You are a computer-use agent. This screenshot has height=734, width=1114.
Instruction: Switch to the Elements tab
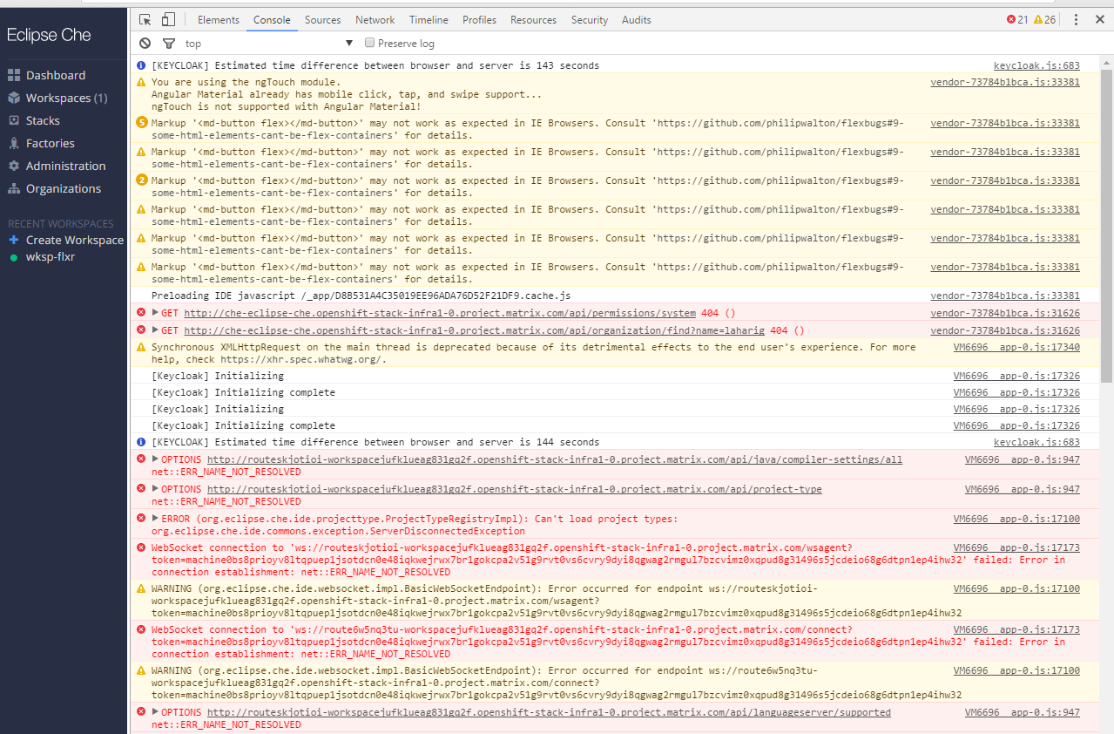point(218,20)
